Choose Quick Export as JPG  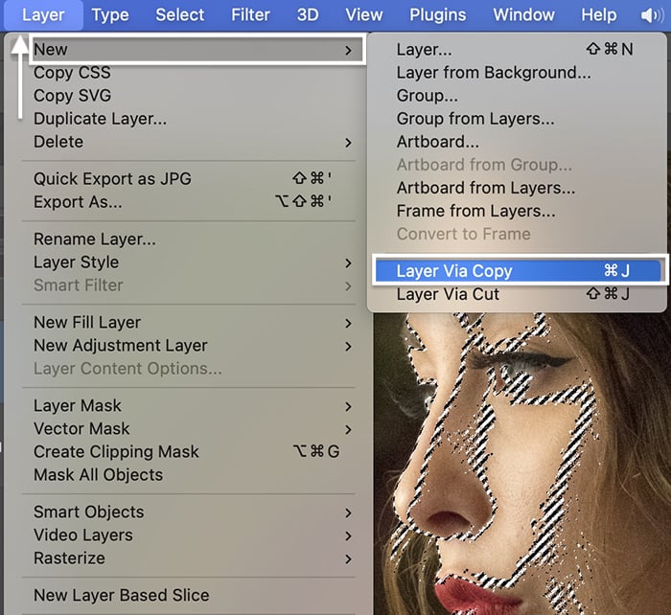pyautogui.click(x=188, y=179)
